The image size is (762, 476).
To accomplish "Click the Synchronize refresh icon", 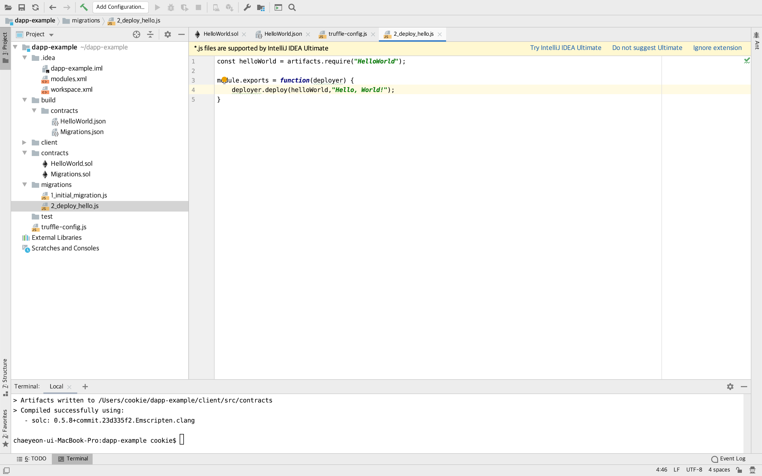I will [35, 7].
